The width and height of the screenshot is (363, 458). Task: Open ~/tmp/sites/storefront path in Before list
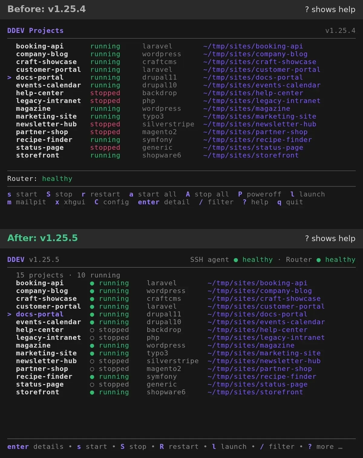coord(251,155)
